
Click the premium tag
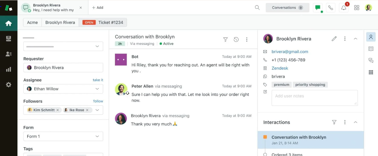pos(282,85)
